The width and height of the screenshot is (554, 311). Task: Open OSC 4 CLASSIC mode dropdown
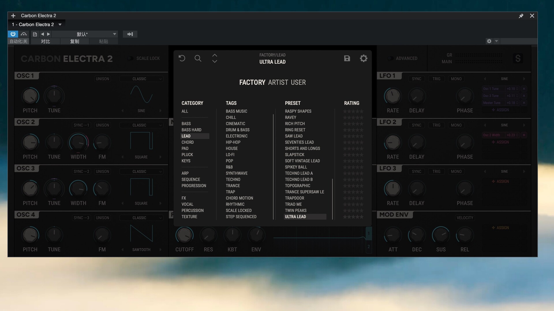point(141,218)
